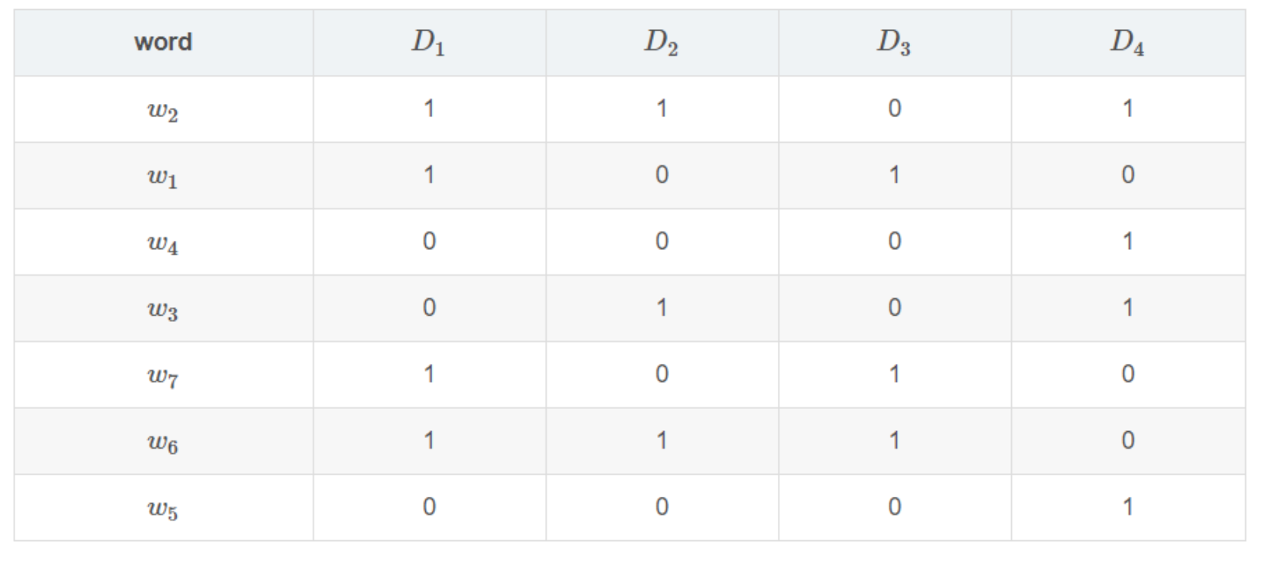The height and width of the screenshot is (561, 1268).
Task: Click the D3 value in row w7
Action: 894,375
